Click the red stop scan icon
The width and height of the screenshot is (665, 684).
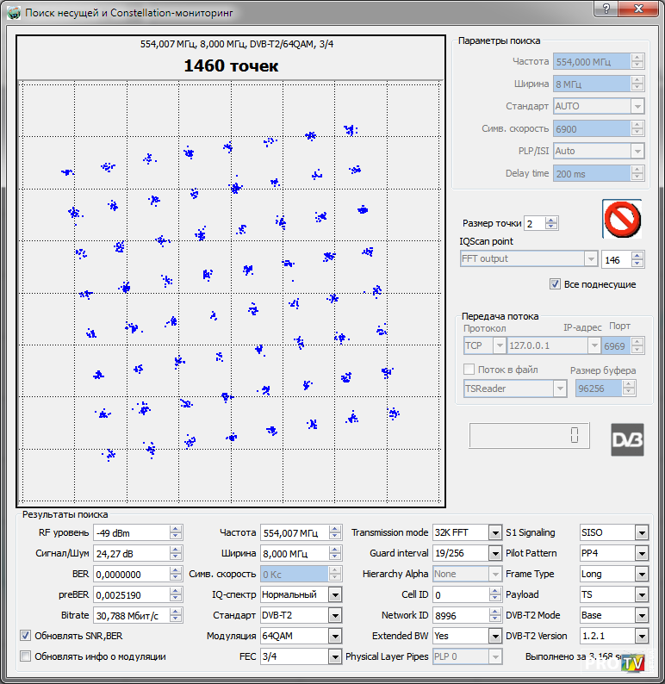[x=621, y=219]
